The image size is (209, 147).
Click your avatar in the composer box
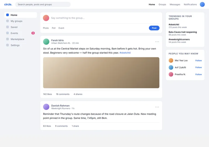tap(46, 18)
